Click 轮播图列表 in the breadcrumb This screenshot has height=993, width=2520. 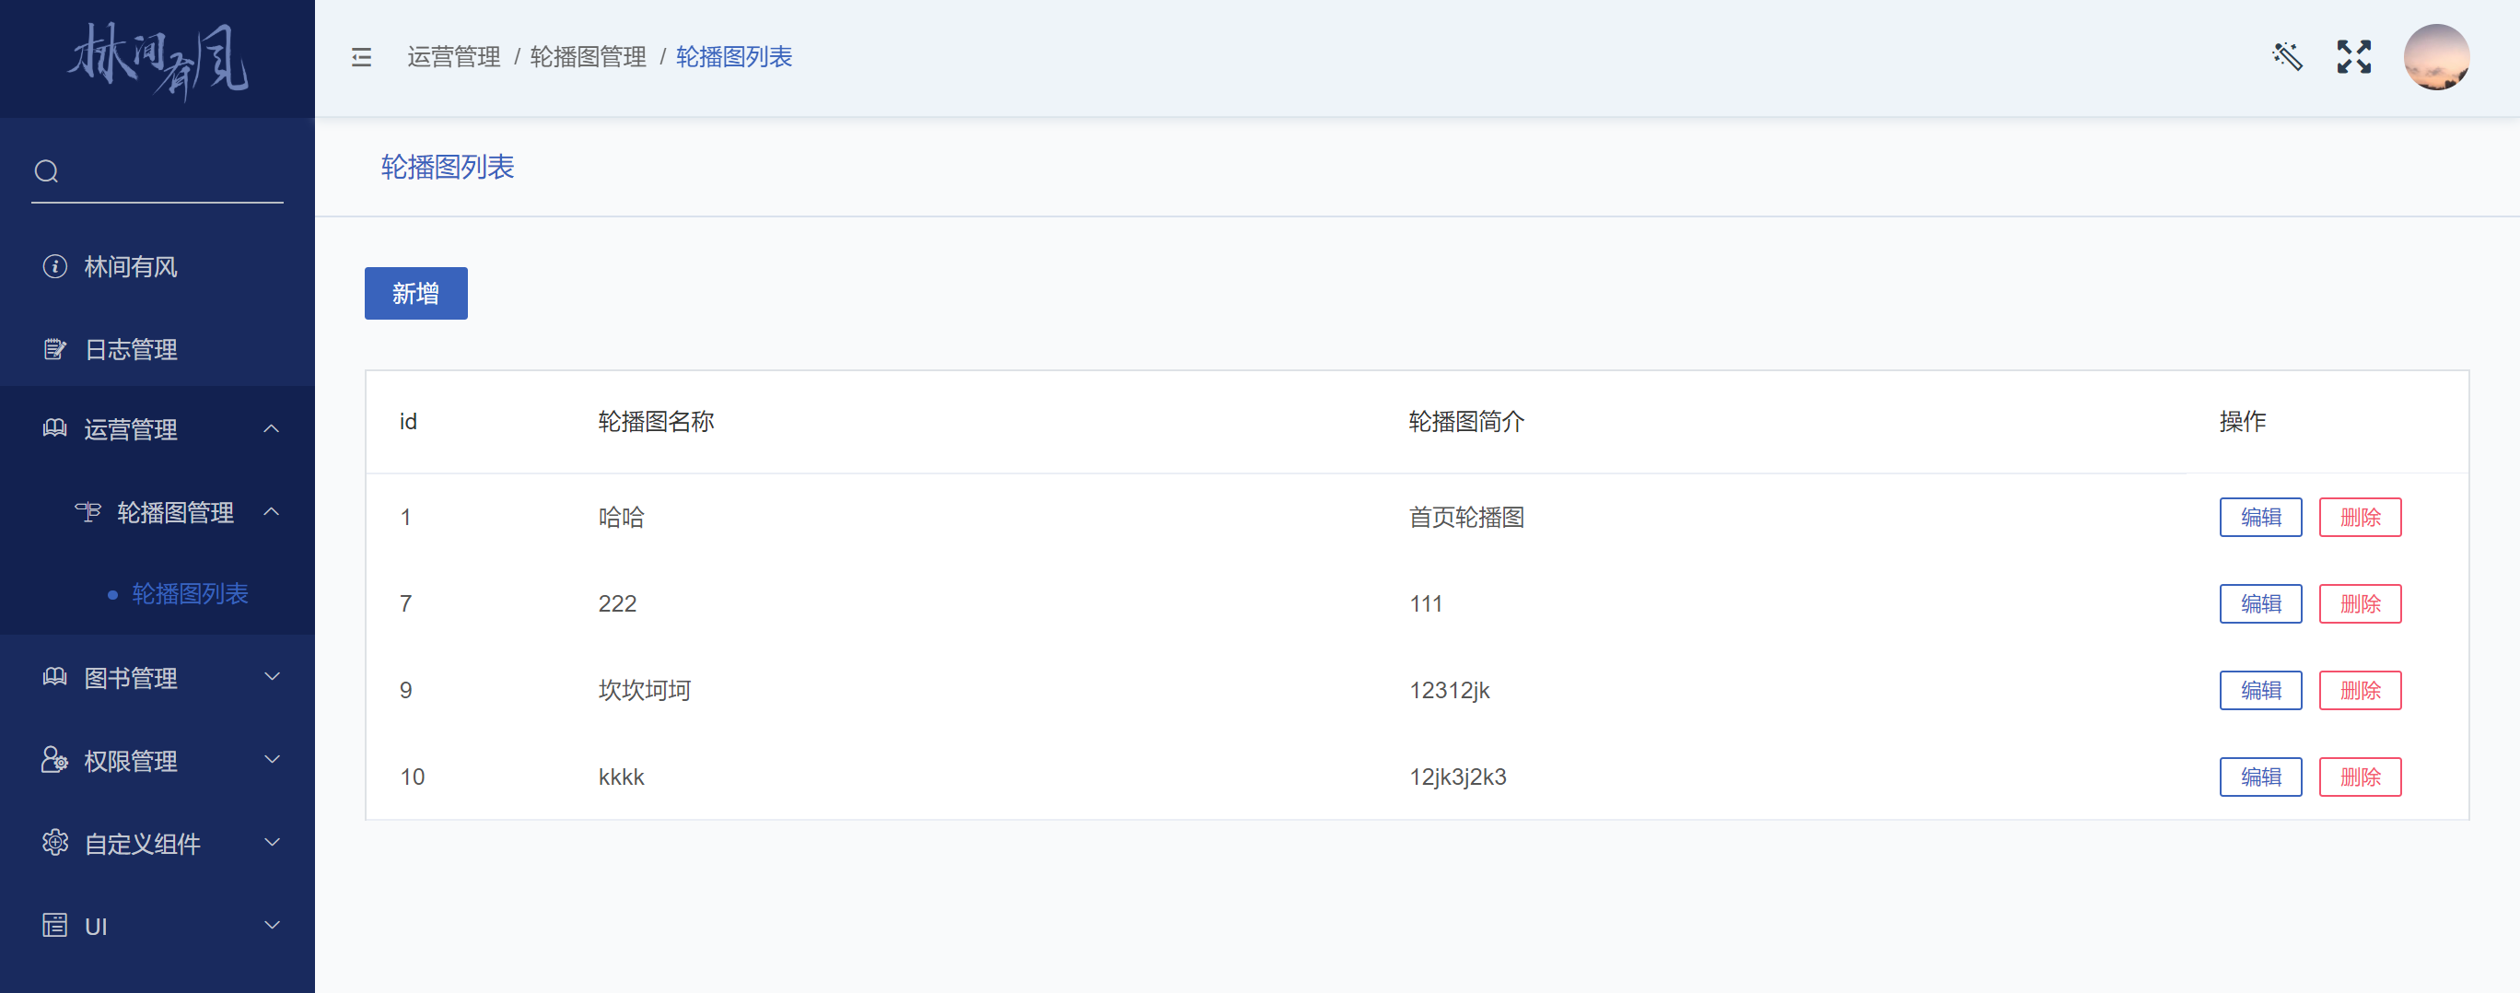pyautogui.click(x=734, y=57)
